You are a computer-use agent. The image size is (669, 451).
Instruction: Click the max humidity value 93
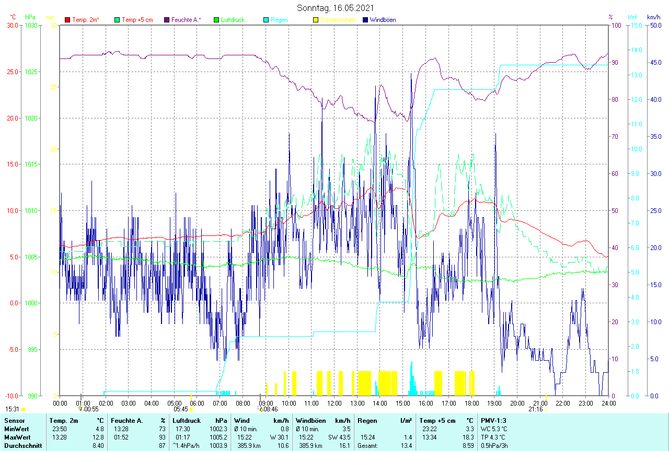(x=162, y=437)
